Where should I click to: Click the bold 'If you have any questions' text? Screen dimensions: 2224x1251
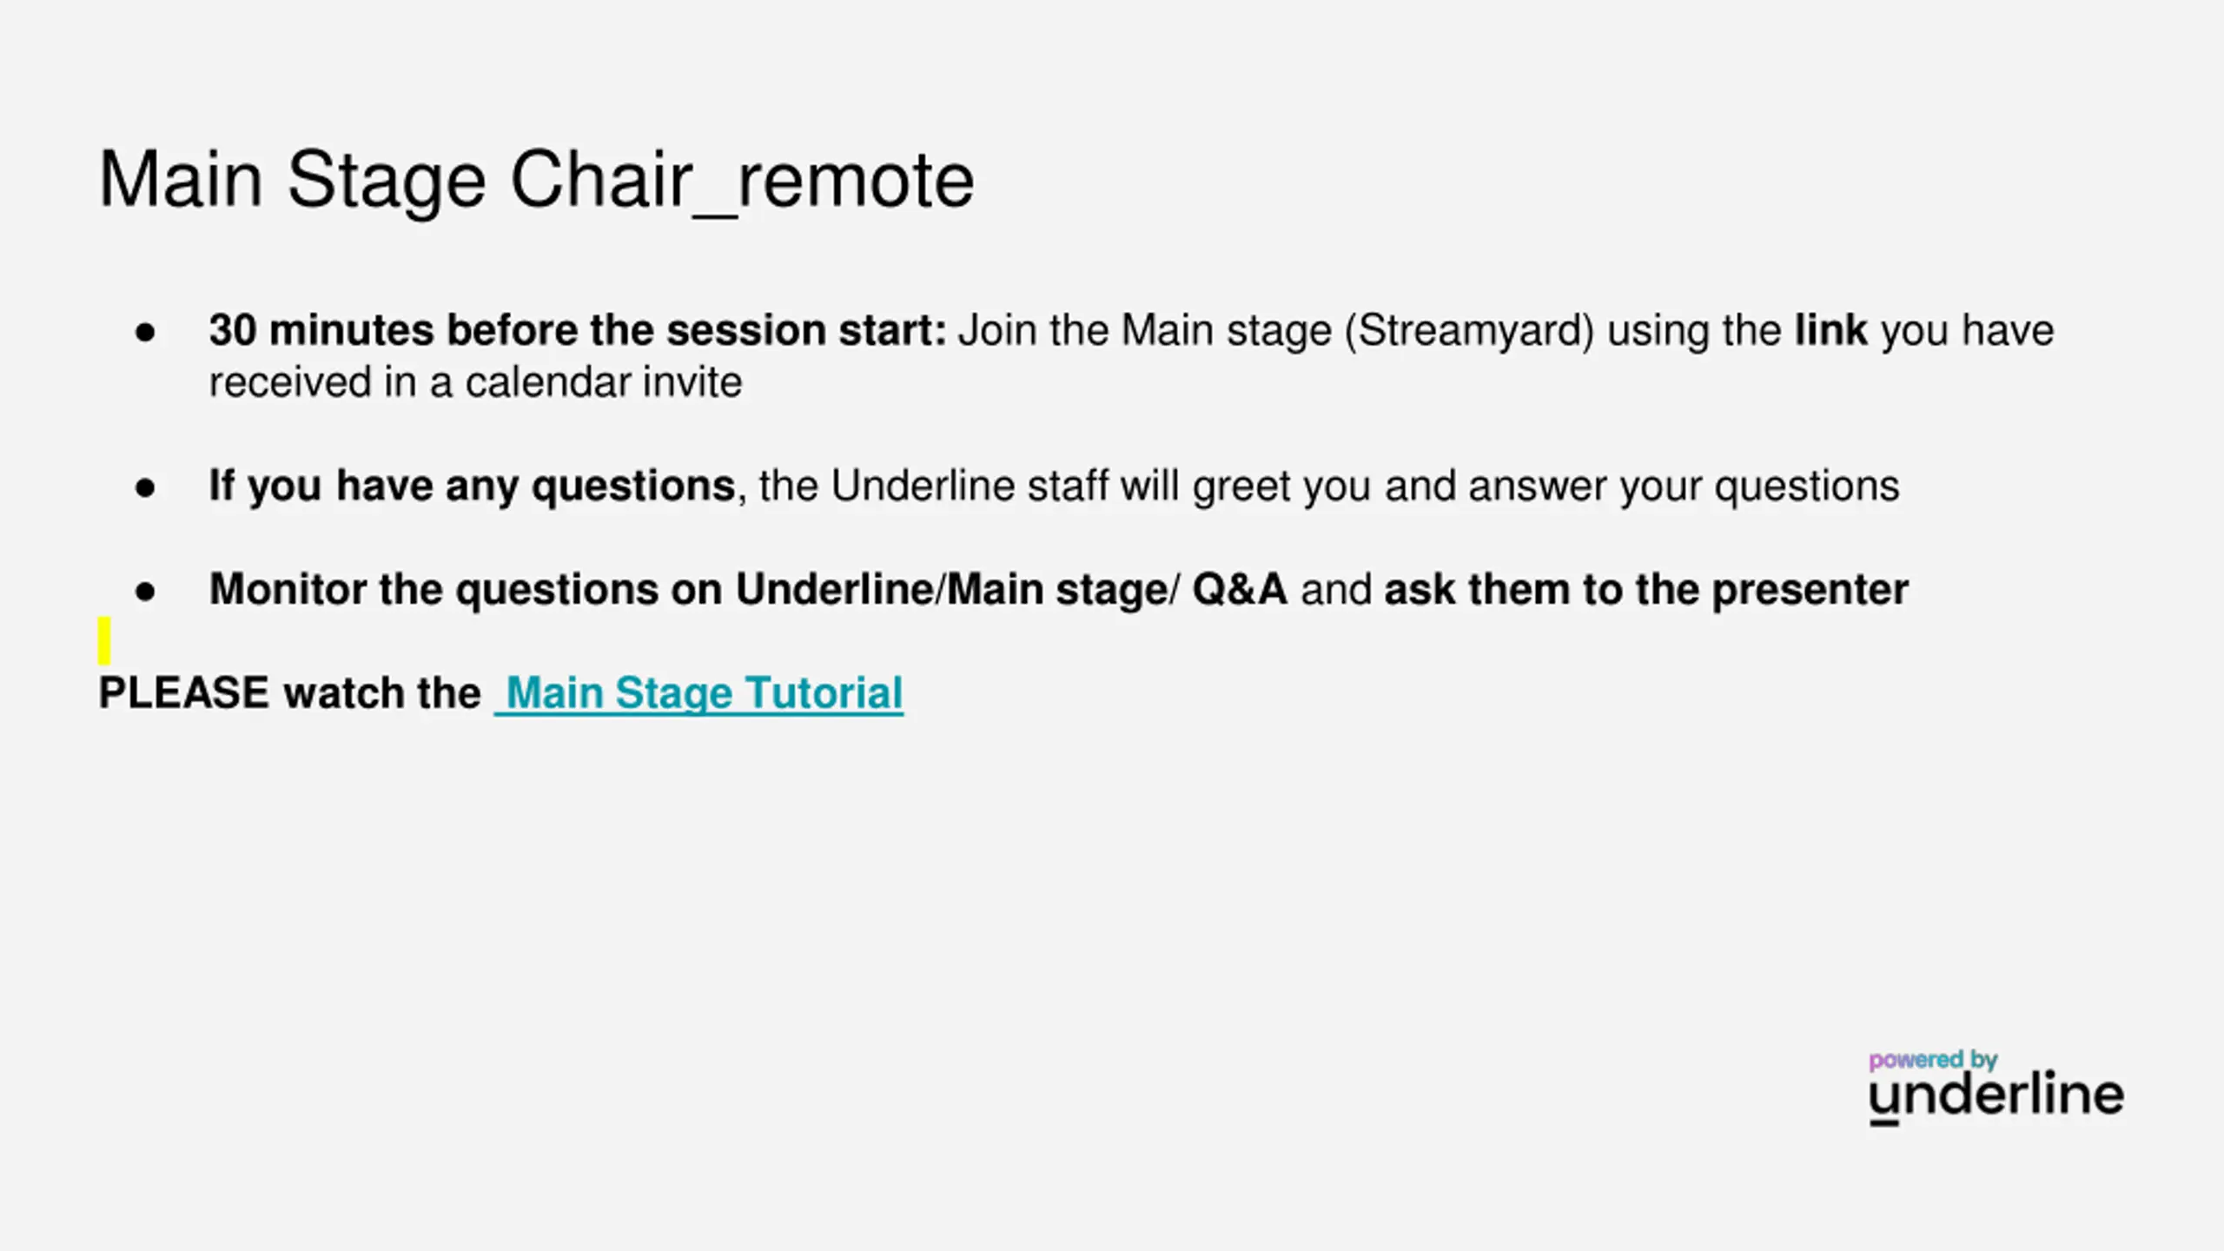point(472,486)
